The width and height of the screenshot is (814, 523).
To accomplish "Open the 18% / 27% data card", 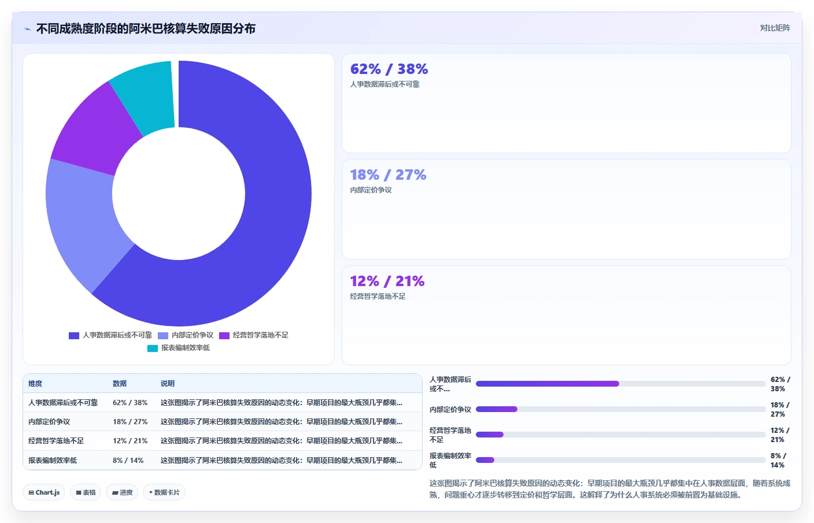I will point(567,209).
